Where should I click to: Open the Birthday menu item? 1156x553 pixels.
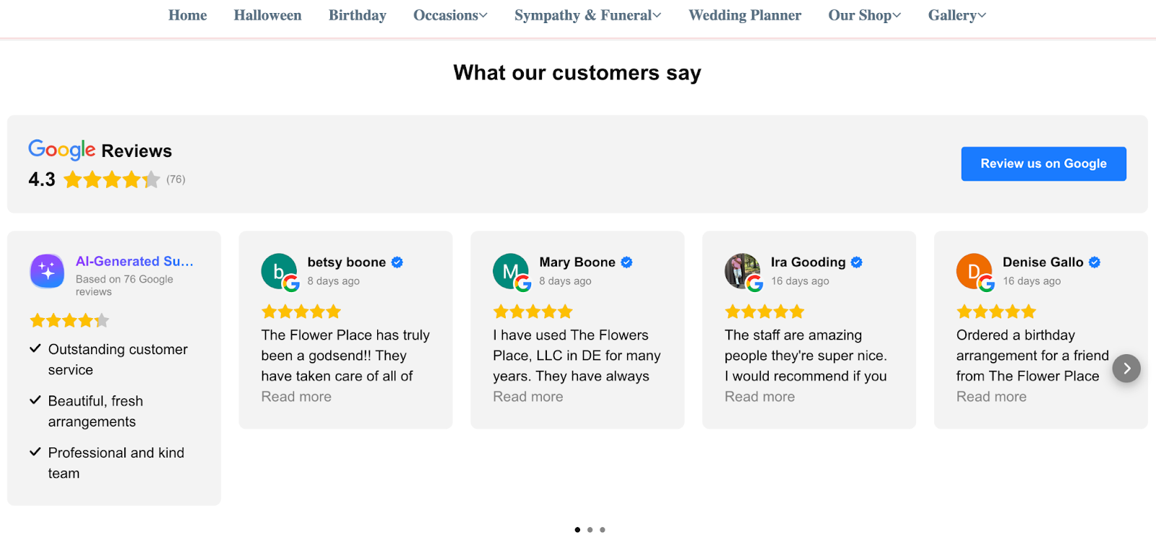pyautogui.click(x=358, y=15)
